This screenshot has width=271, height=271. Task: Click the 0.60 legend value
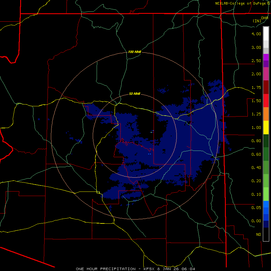click(256, 154)
